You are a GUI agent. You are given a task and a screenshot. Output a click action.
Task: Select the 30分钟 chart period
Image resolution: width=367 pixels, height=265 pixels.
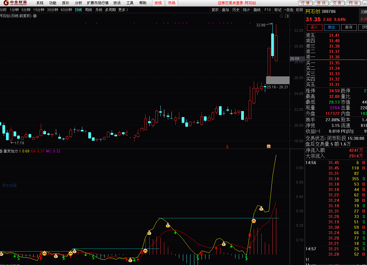(x=52, y=10)
